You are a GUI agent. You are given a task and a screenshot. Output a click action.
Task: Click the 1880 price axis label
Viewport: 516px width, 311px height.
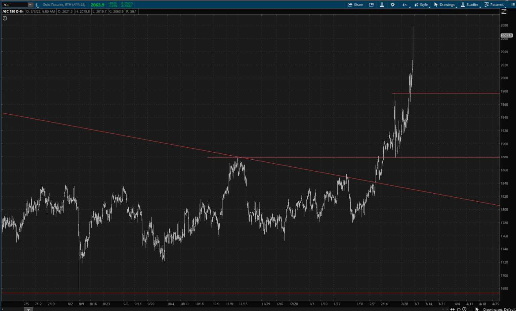pyautogui.click(x=504, y=157)
